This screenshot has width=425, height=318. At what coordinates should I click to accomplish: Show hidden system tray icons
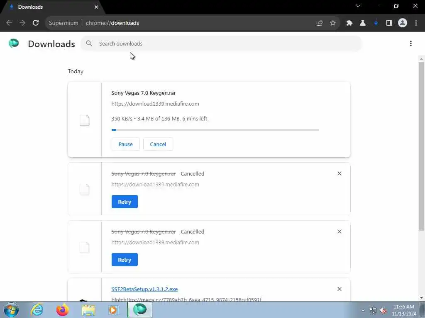363,310
